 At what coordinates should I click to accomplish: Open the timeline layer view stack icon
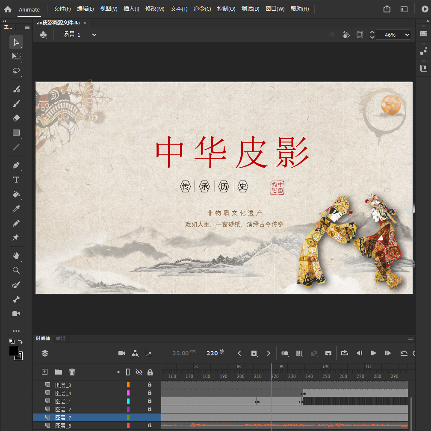click(45, 353)
